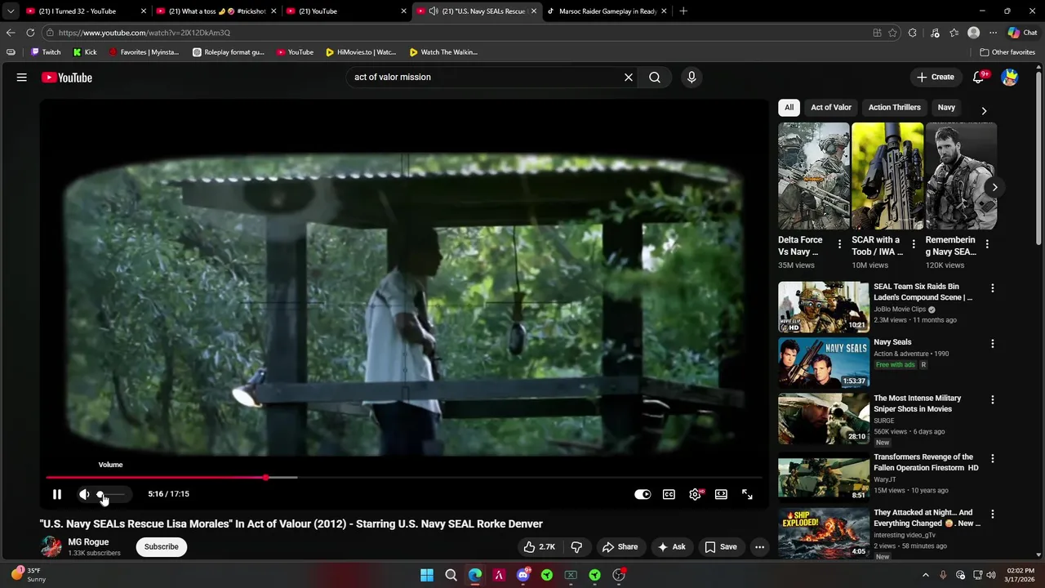Select the 'All' filter chip
Screen dimensions: 1045x588
(789, 107)
